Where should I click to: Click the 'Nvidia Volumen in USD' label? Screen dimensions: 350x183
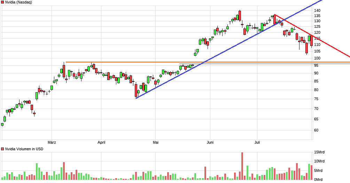point(24,149)
